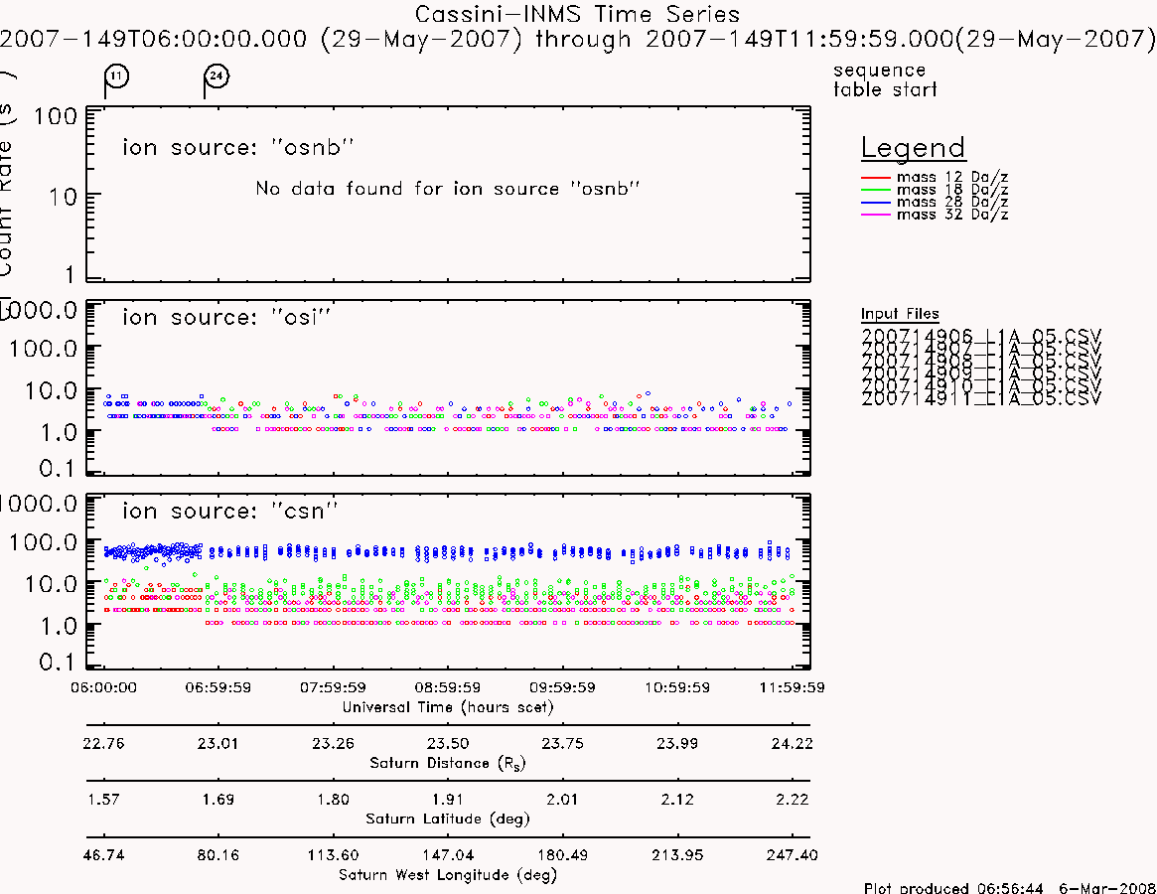This screenshot has height=894, width=1157.
Task: Click the 'Cassini-INMS Time Series' title
Action: 577,14
